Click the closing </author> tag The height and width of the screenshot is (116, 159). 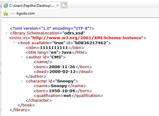(x=36, y=76)
